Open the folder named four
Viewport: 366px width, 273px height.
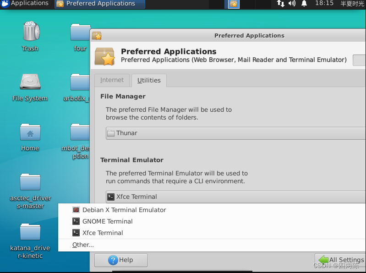coord(80,32)
